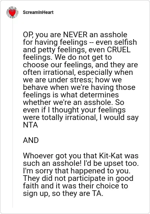Click the line starting 'OP, you are'
Viewport: 150px width, 214px height.
75,35
